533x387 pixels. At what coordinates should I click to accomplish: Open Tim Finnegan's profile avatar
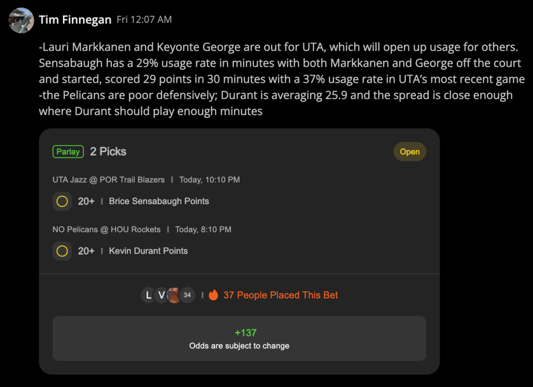click(21, 20)
